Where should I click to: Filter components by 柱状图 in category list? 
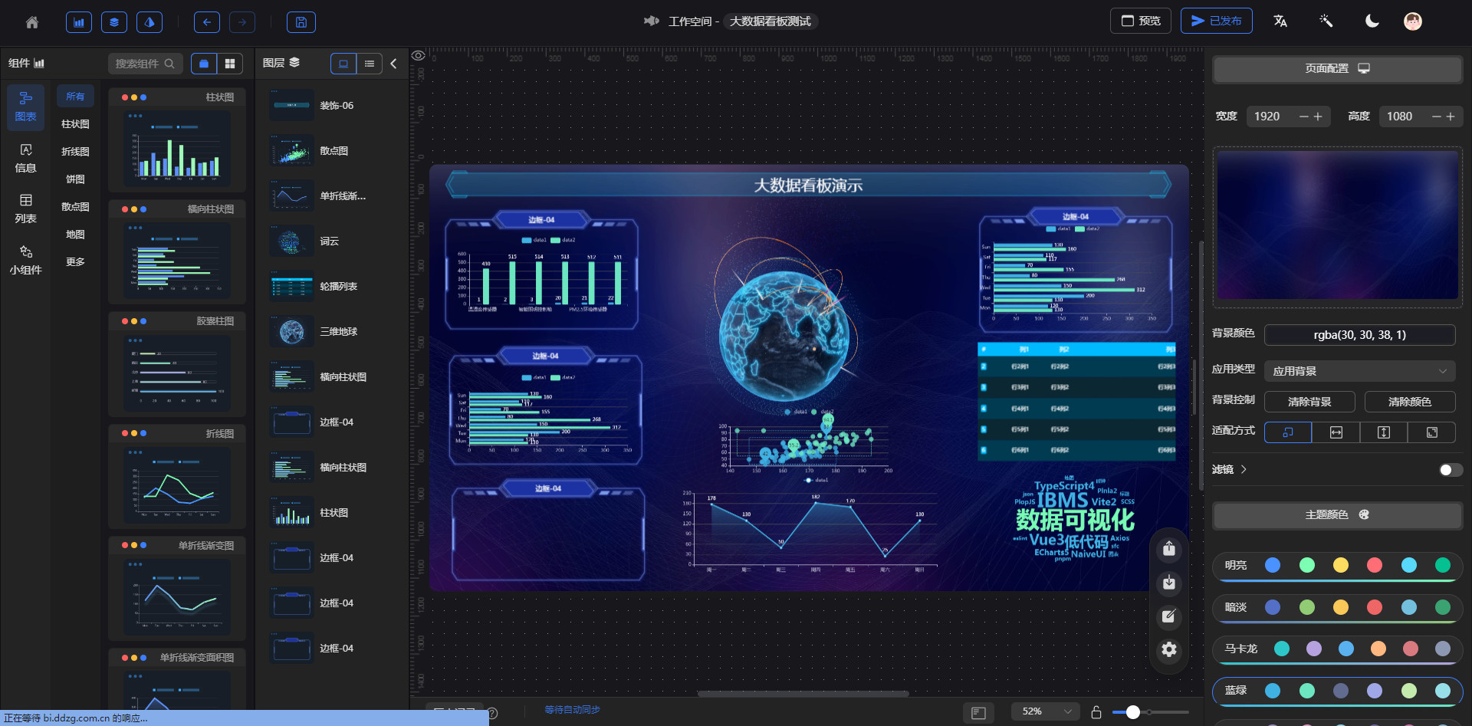click(75, 124)
